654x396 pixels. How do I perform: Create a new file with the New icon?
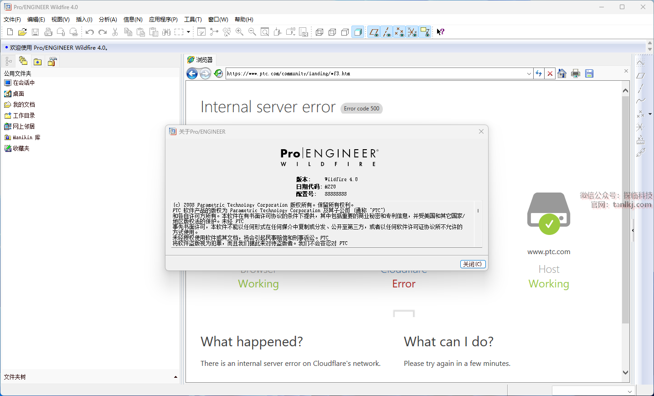[x=10, y=32]
